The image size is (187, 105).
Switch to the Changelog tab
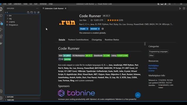coord(97,40)
